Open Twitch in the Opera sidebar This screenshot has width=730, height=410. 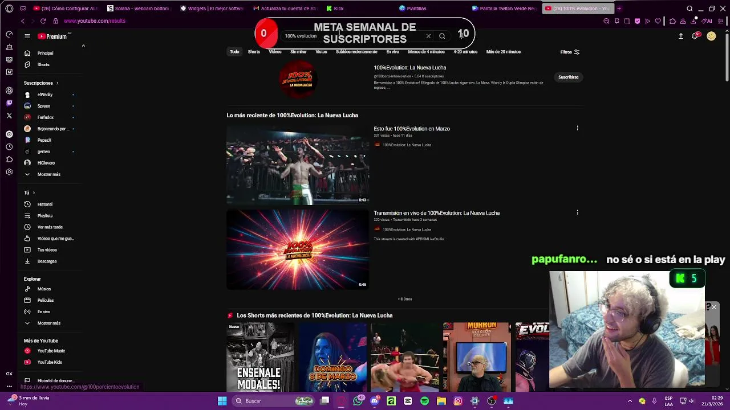click(9, 103)
